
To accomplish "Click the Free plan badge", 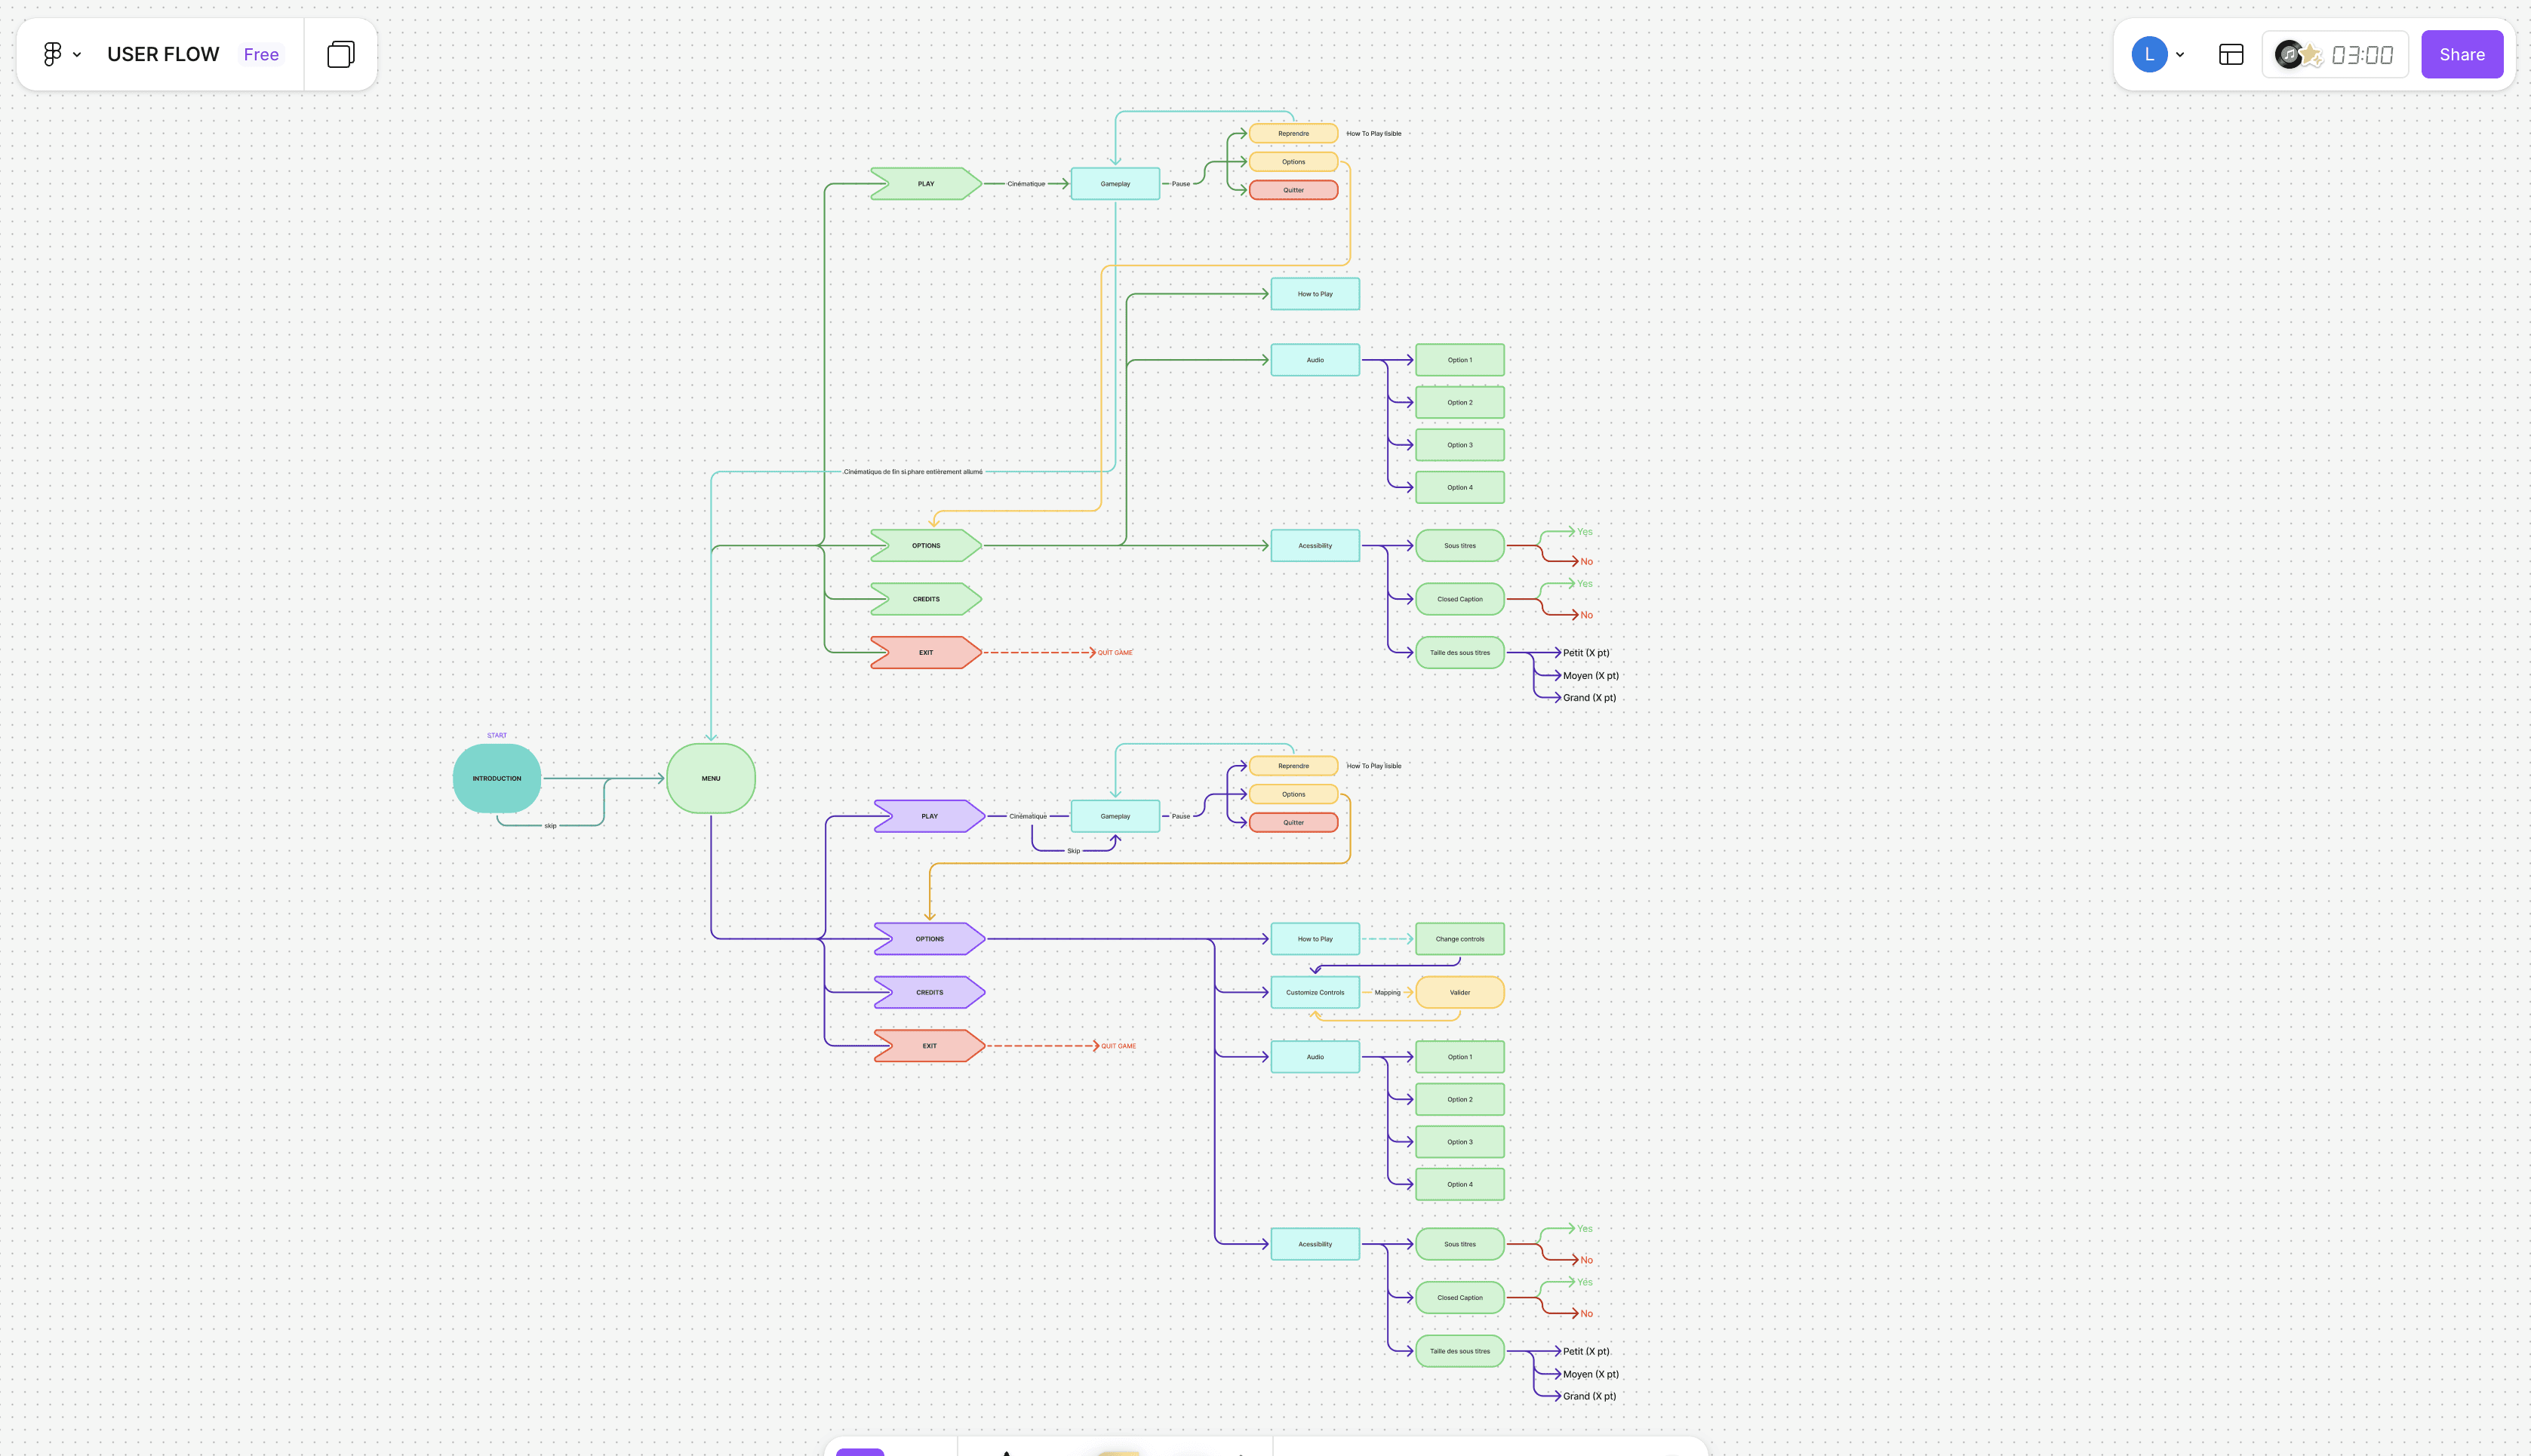I will (261, 55).
